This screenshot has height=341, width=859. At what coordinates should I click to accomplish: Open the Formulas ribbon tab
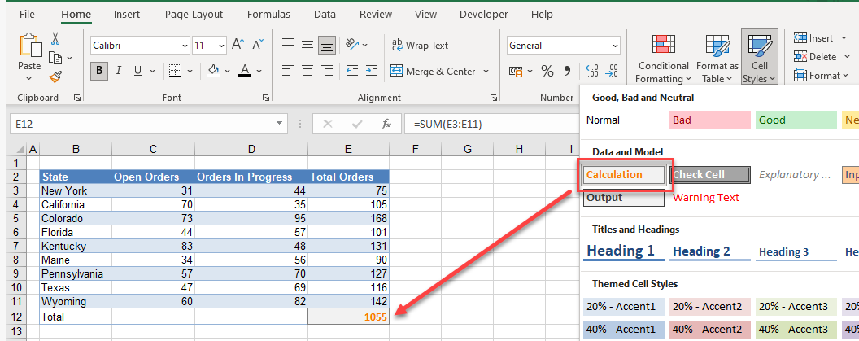pyautogui.click(x=268, y=15)
